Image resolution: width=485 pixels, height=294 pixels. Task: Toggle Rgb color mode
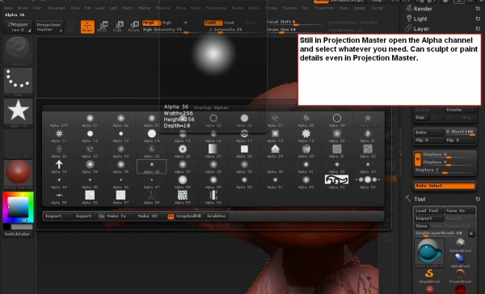[x=167, y=23]
